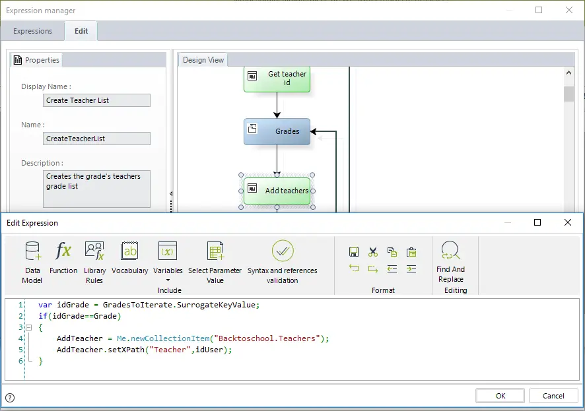Click the Design View vertical scrollbar thumb
Image resolution: width=585 pixels, height=411 pixels.
(568, 94)
